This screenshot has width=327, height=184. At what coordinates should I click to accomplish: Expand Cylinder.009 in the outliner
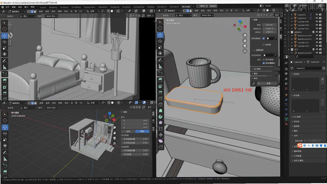click(292, 25)
